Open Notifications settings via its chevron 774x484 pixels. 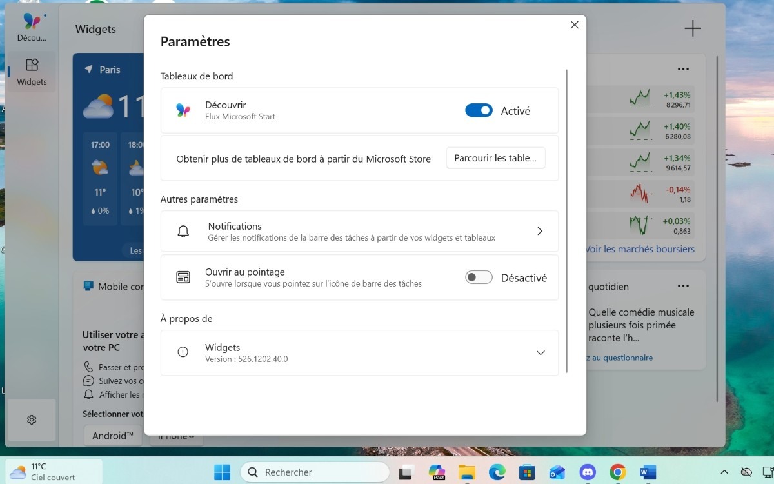pyautogui.click(x=540, y=230)
